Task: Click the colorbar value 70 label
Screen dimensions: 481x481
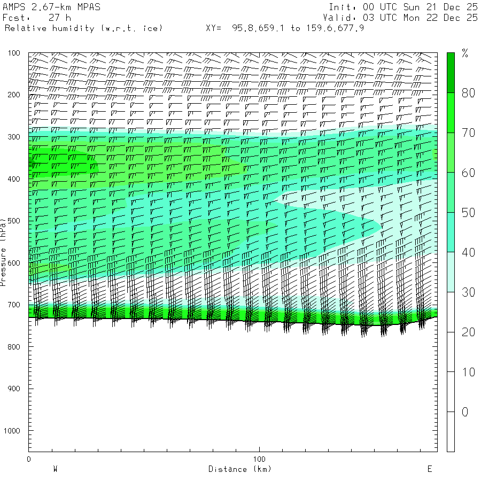Action: [469, 133]
